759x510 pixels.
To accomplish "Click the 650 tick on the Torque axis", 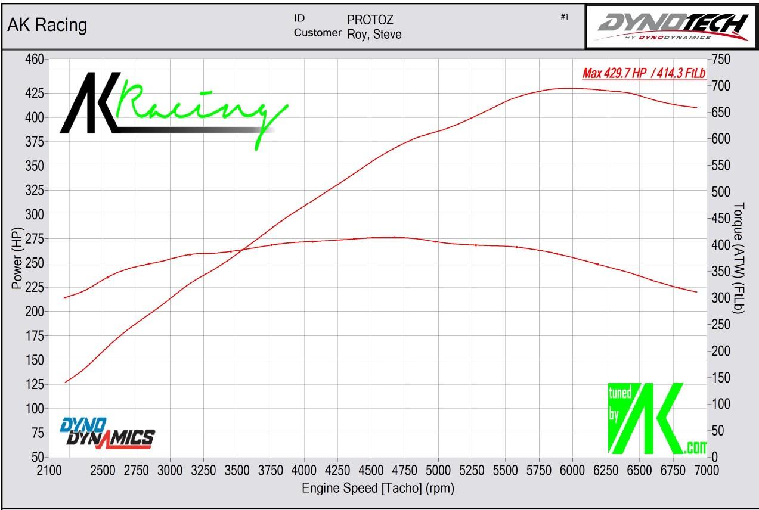I will point(721,113).
